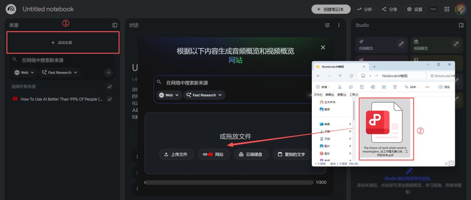Screen dimensions: 471x200
Task: Click the 添加来源 add source button
Action: [61, 43]
